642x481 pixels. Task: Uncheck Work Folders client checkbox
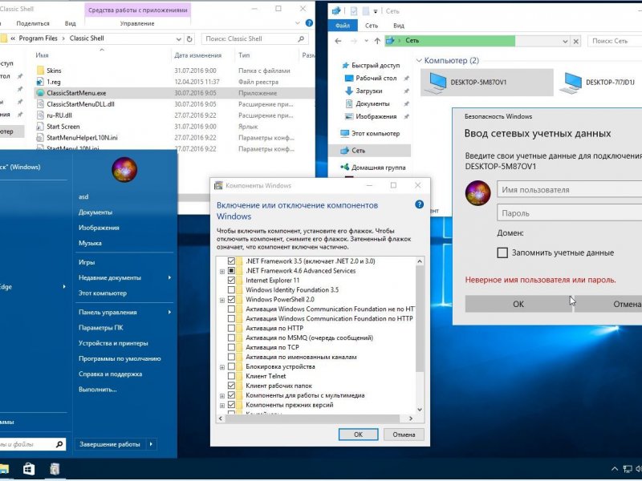point(231,386)
